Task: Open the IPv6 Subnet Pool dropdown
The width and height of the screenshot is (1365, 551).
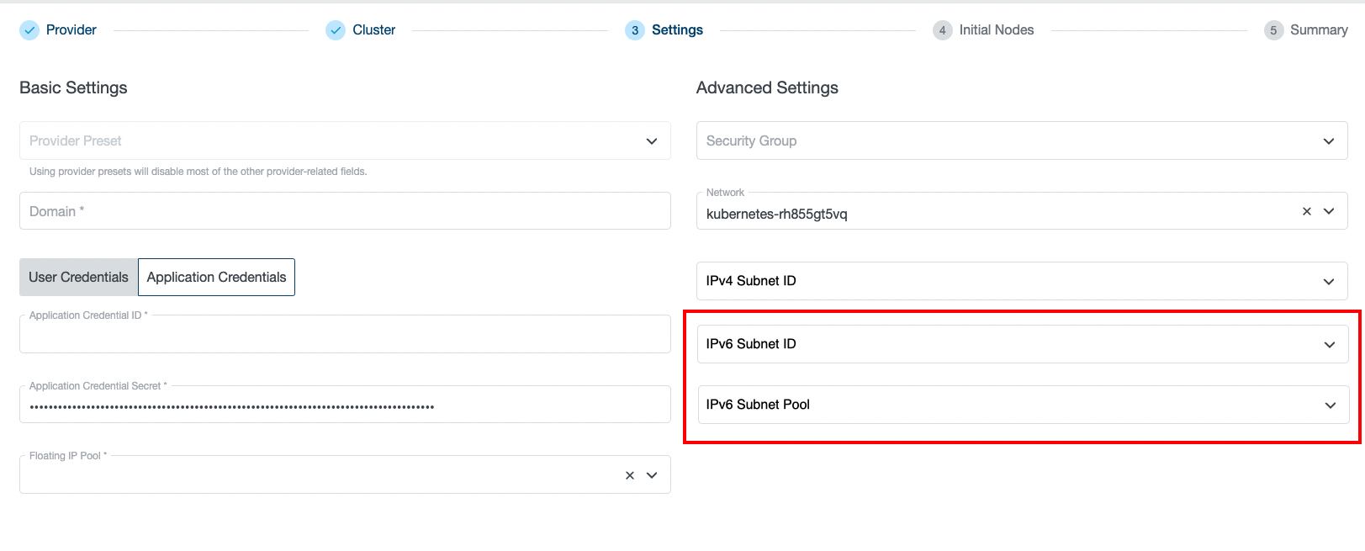Action: 1330,405
